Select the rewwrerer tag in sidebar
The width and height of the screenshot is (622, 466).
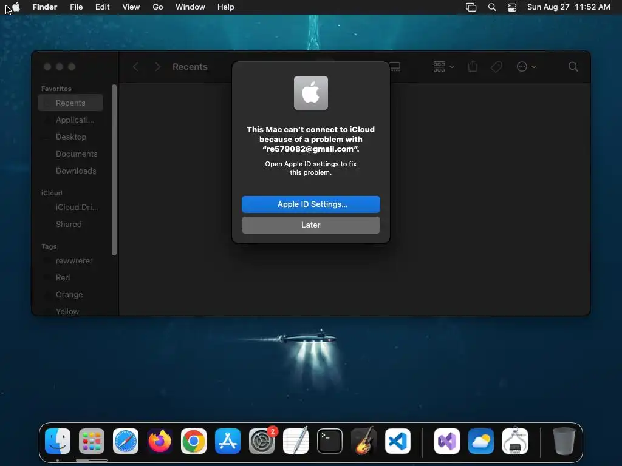pyautogui.click(x=70, y=261)
